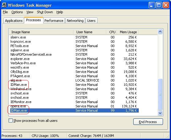171x140 pixels.
Task: Enable Show processes from all users
Action: click(11, 121)
